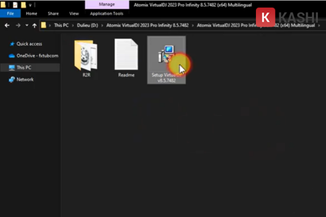Open the recent locations dropdown arrow
The width and height of the screenshot is (326, 217).
coord(27,25)
